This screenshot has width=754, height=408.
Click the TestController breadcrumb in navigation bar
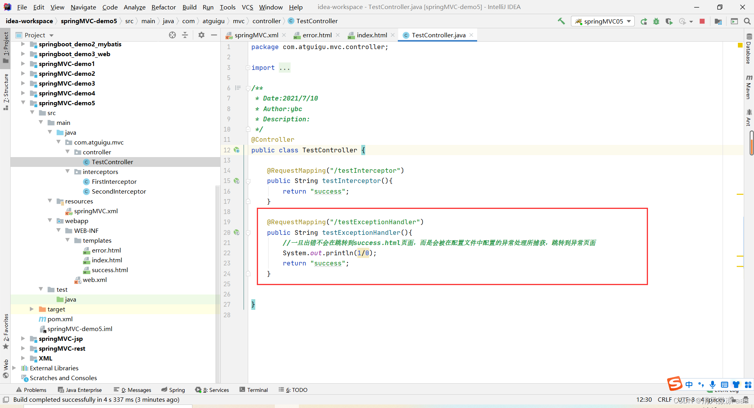click(313, 21)
